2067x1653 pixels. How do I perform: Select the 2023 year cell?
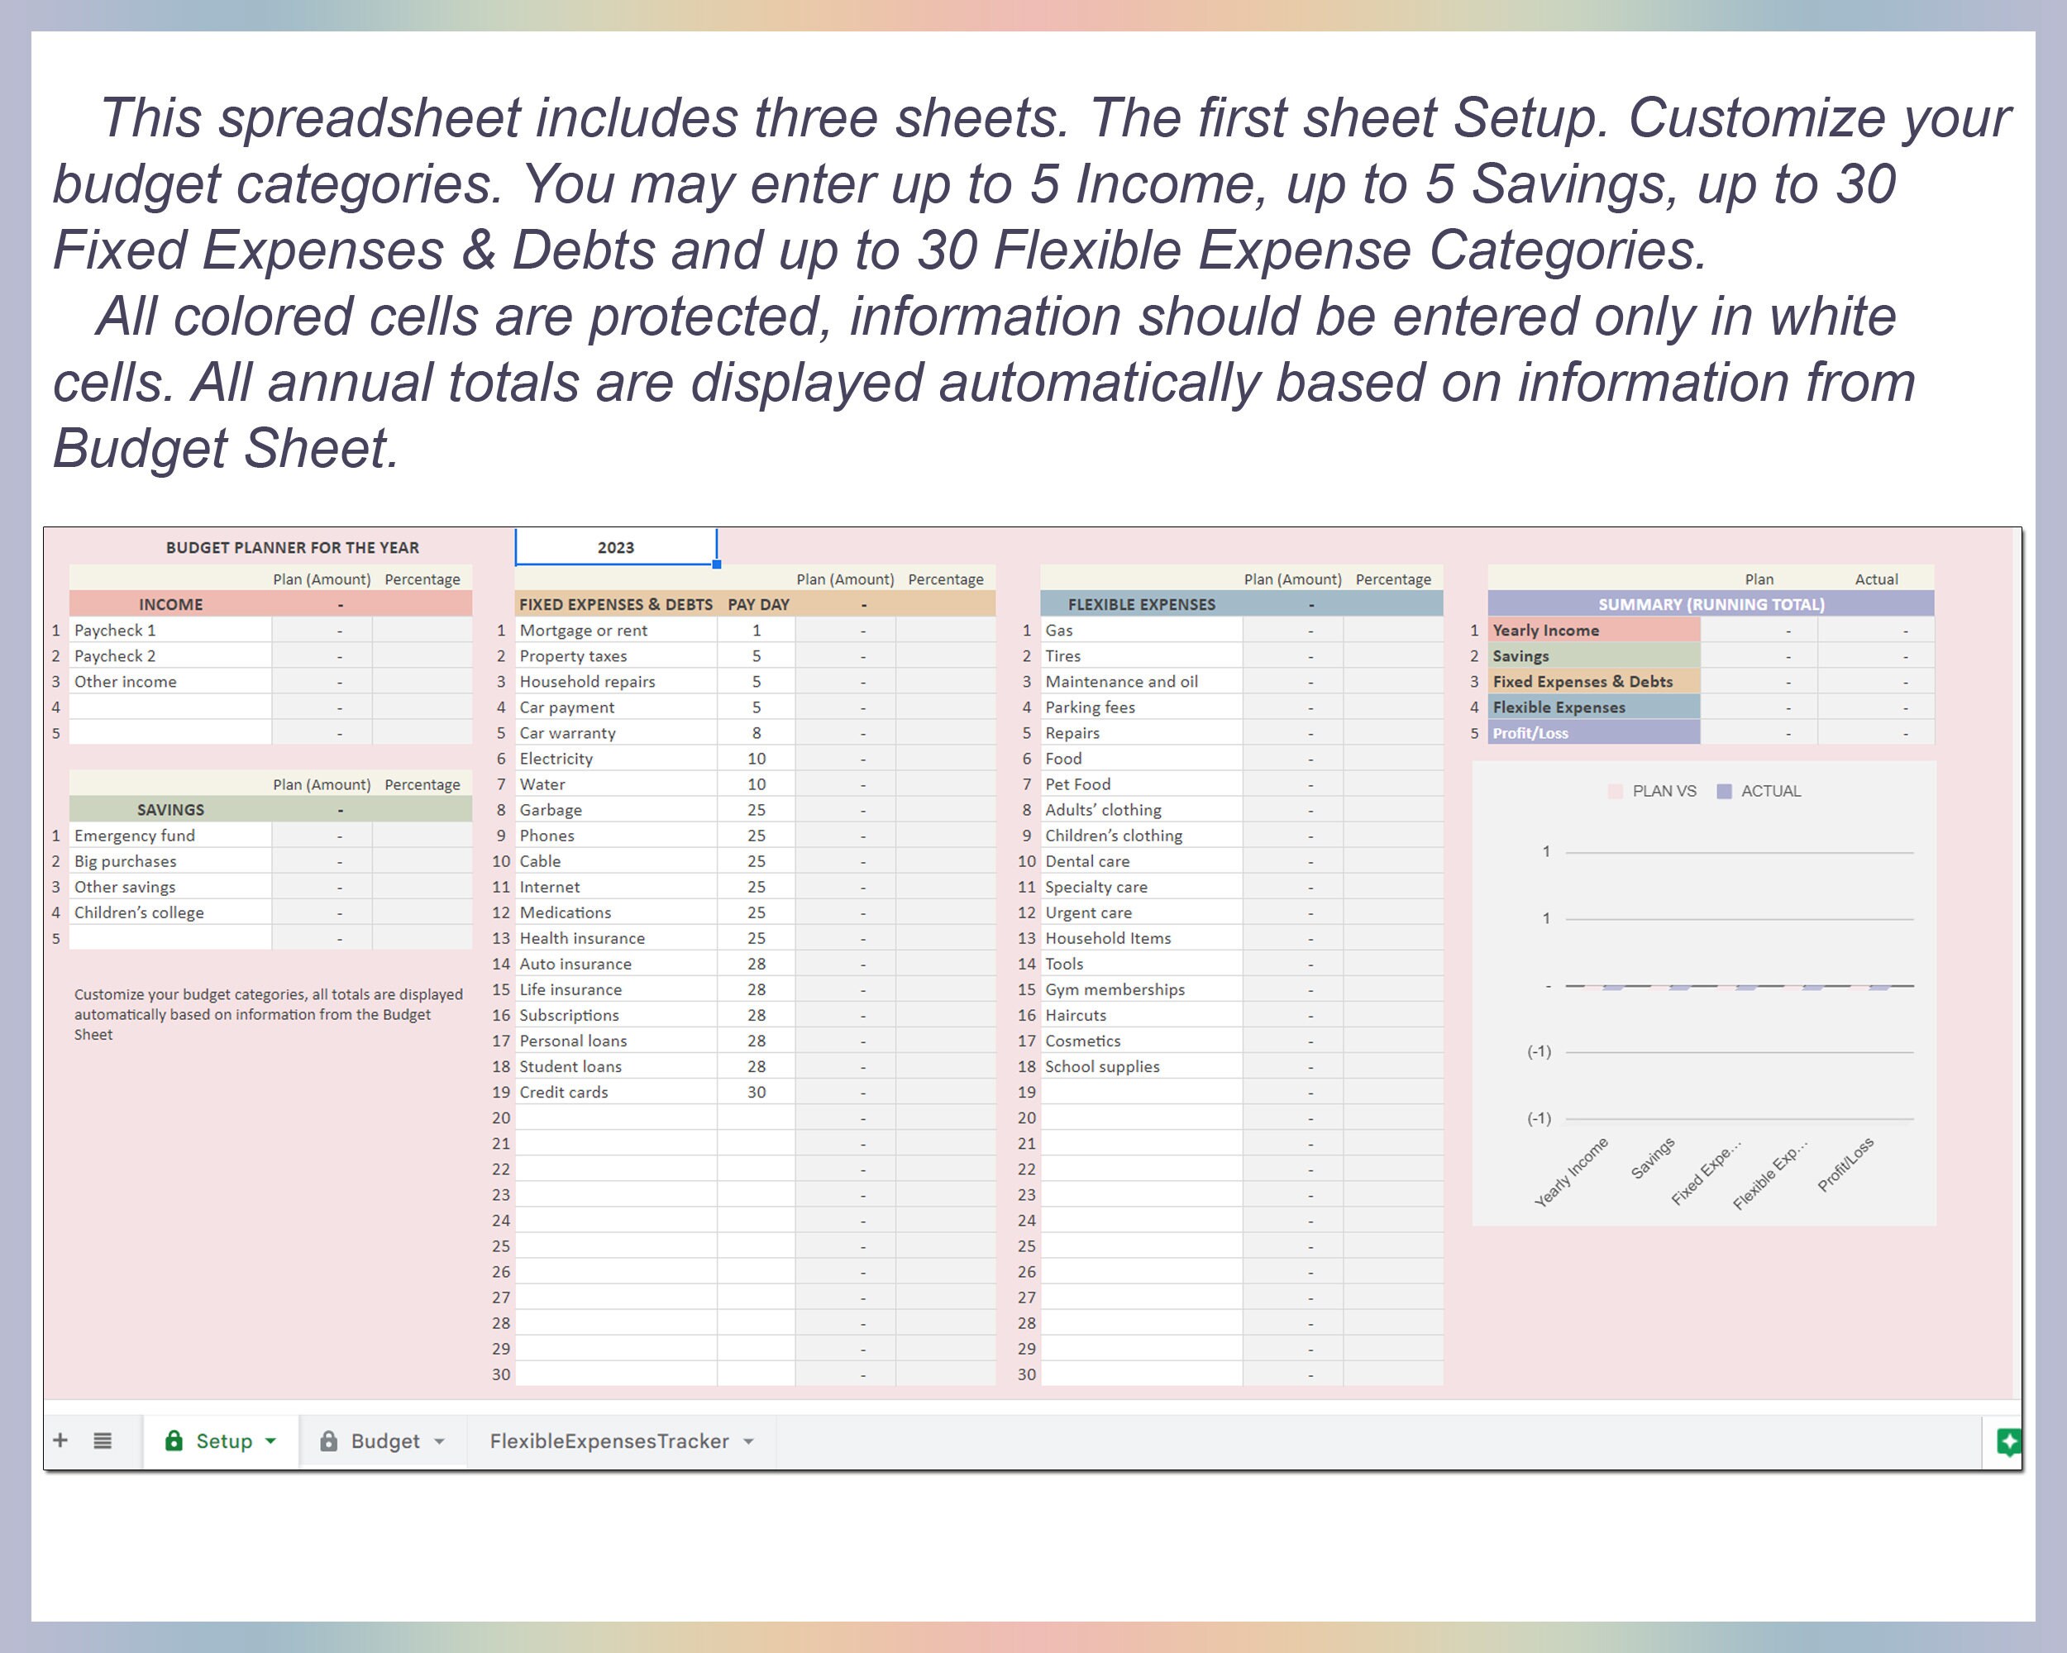[617, 547]
